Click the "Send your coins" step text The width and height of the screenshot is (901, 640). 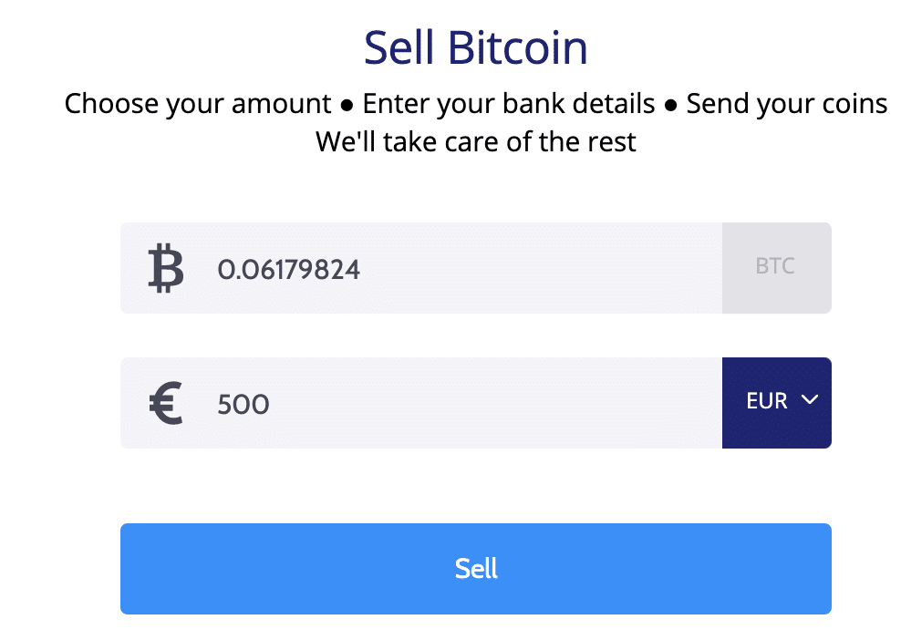[x=787, y=104]
